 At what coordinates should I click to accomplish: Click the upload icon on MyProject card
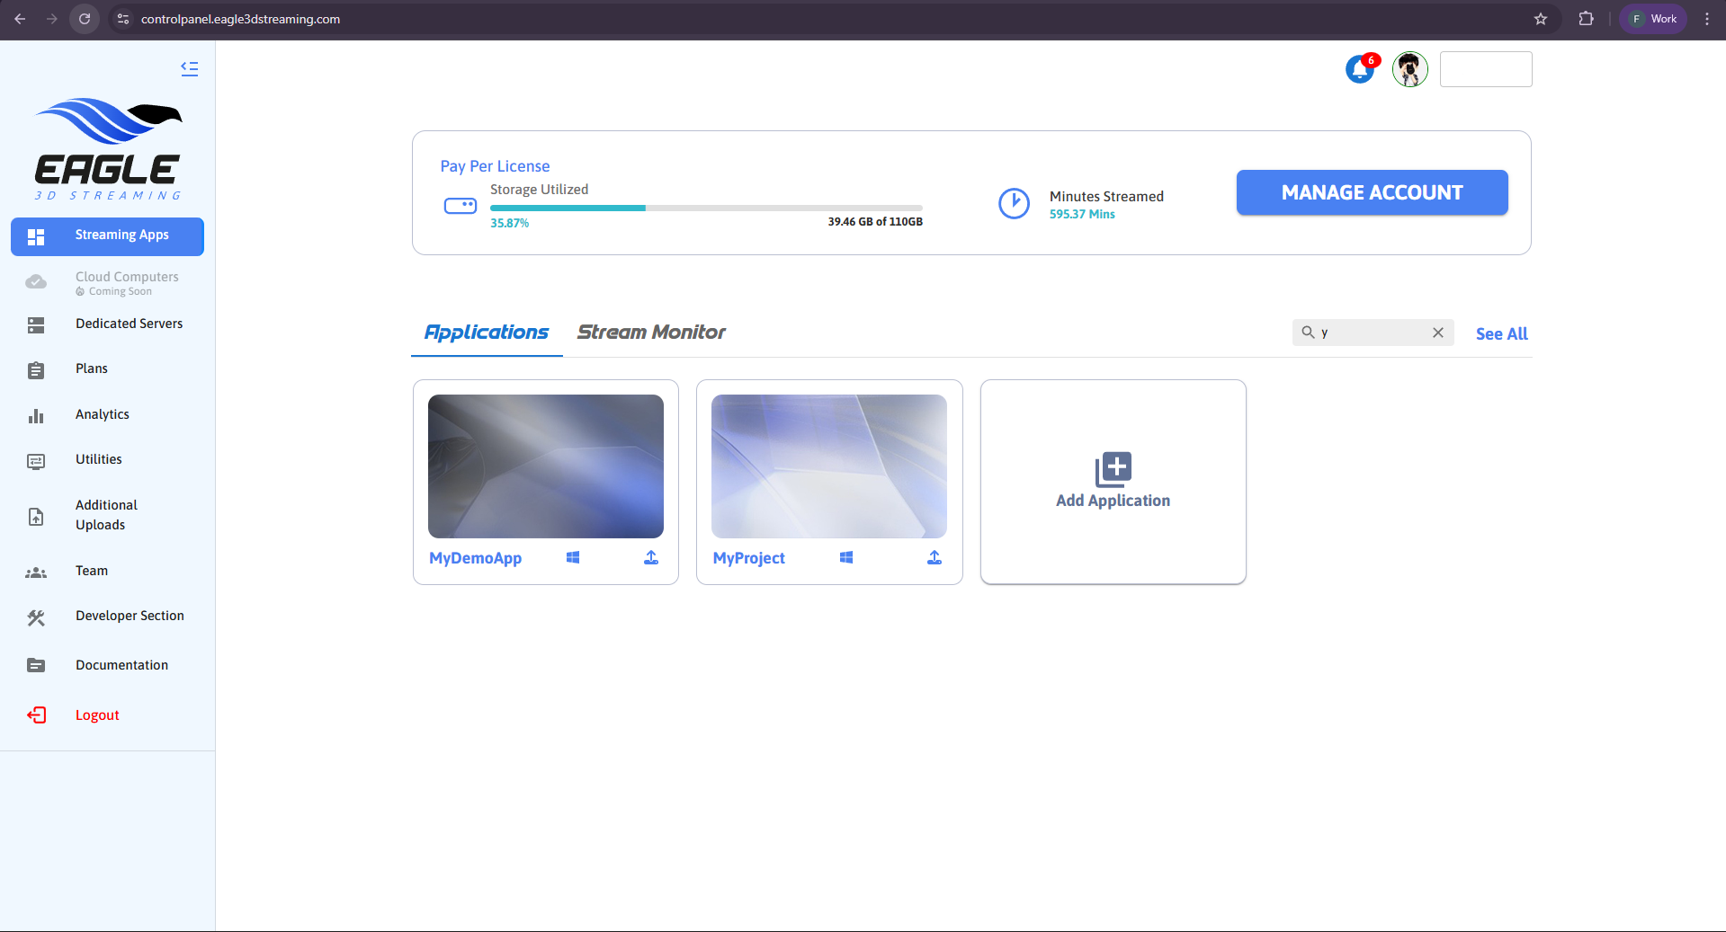tap(935, 558)
